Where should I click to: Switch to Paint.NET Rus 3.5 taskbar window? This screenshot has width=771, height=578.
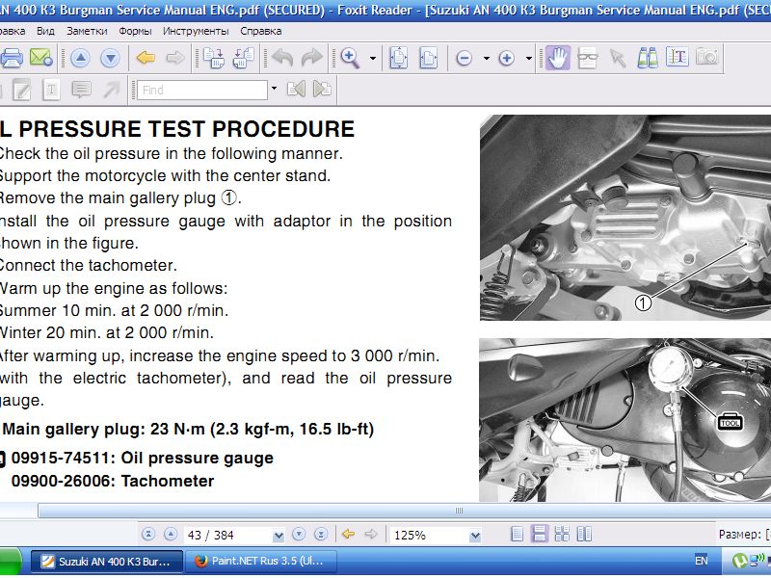point(261,562)
